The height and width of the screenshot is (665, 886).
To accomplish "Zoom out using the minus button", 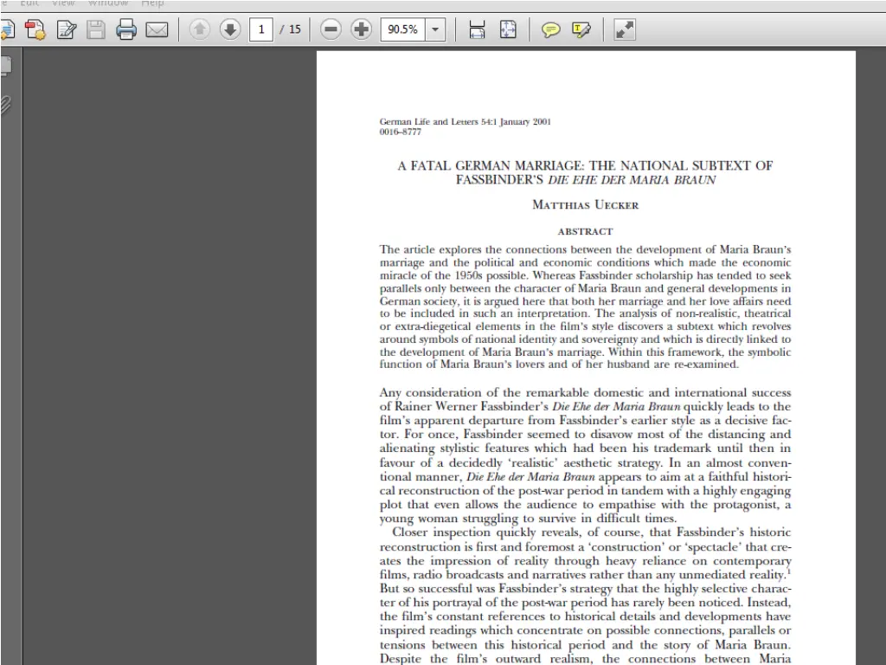I will [331, 29].
